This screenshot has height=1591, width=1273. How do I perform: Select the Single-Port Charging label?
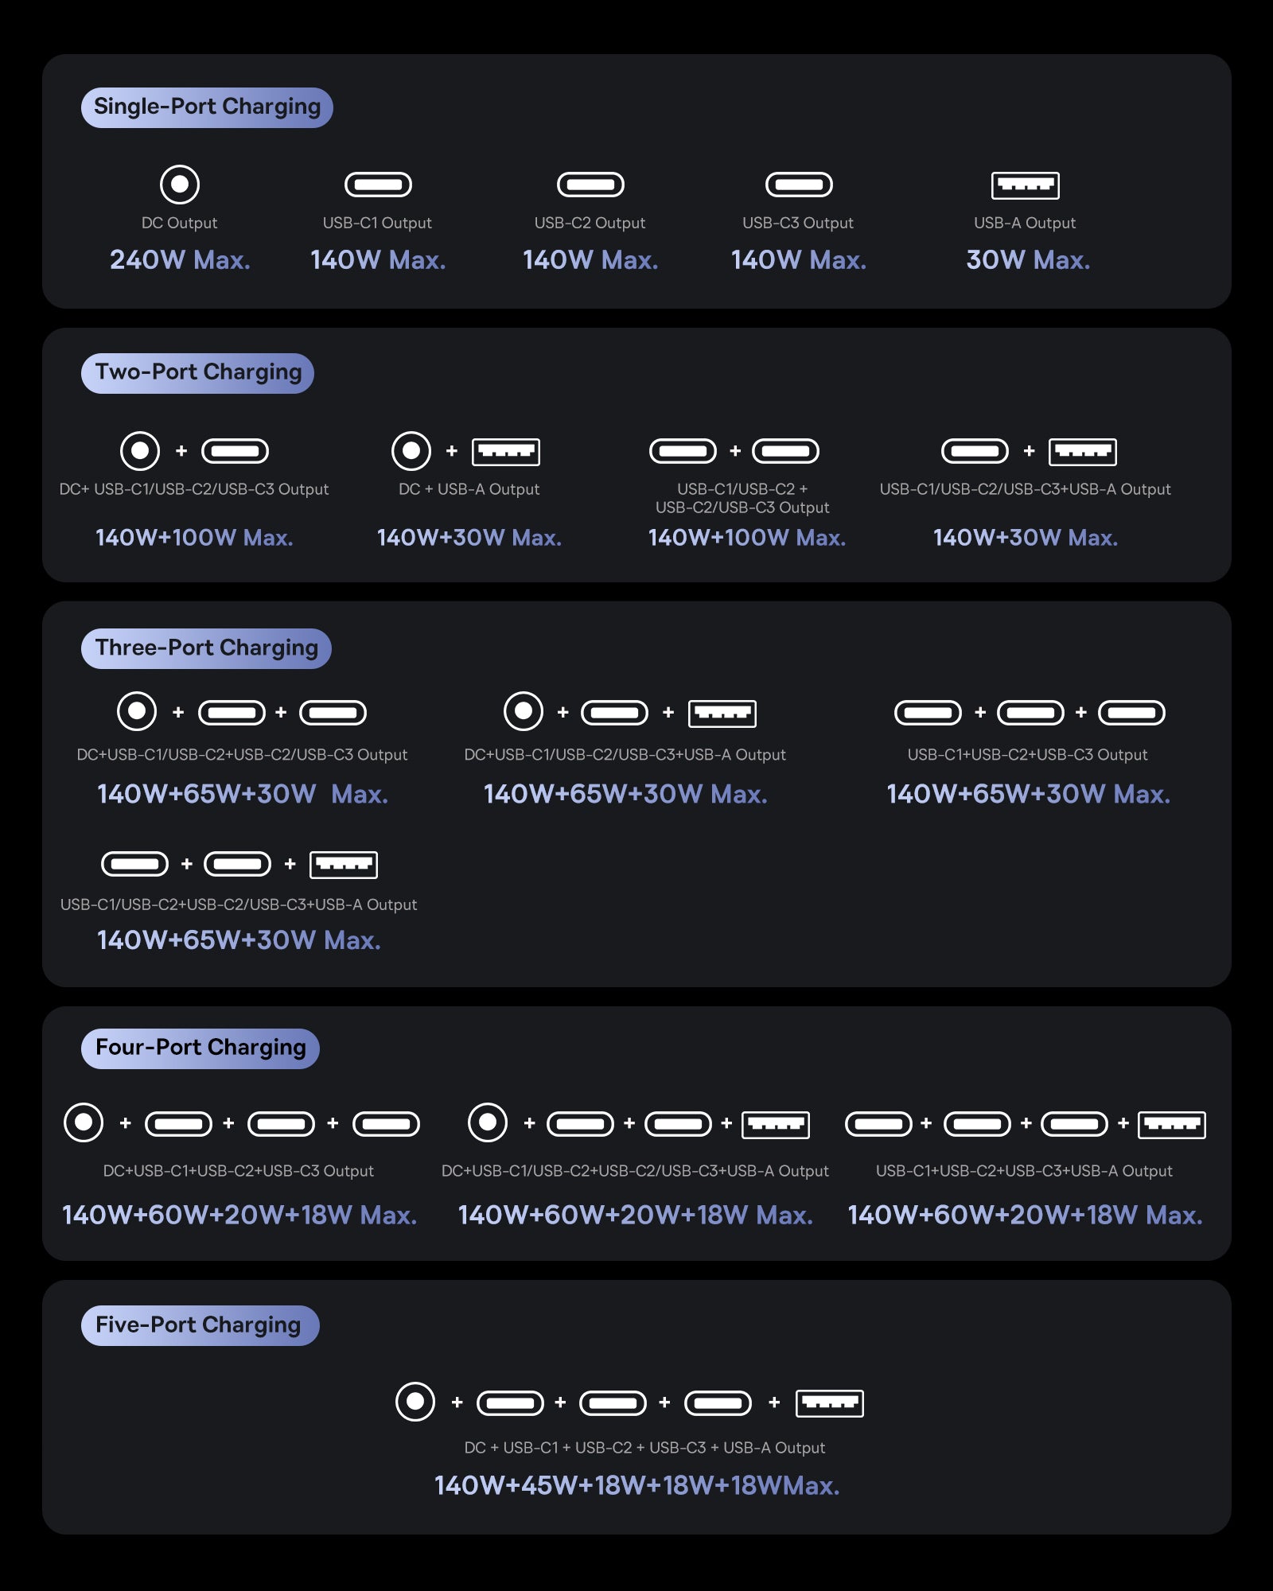point(207,107)
